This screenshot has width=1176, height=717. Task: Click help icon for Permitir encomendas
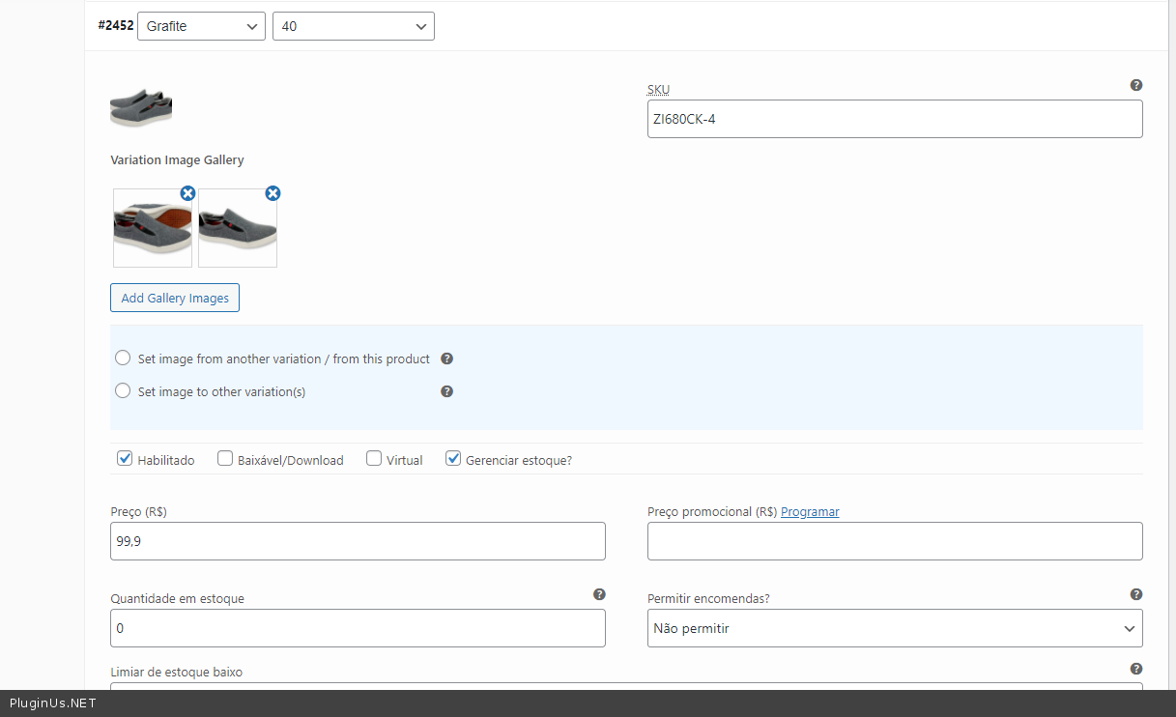(1136, 594)
